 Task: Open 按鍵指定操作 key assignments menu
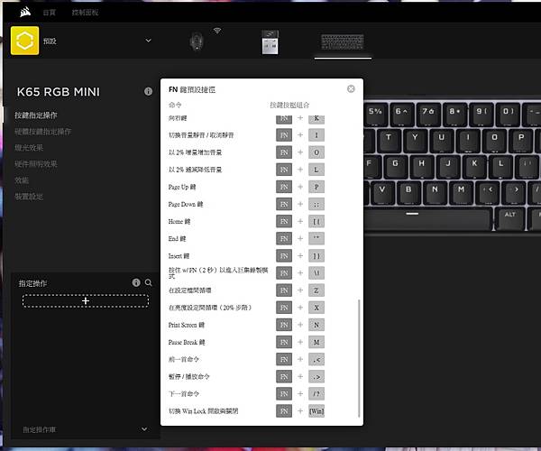click(x=36, y=115)
